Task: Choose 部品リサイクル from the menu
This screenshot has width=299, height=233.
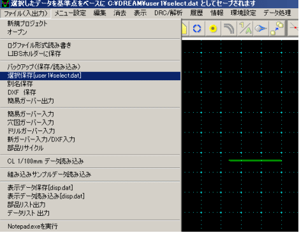Action: [90, 148]
